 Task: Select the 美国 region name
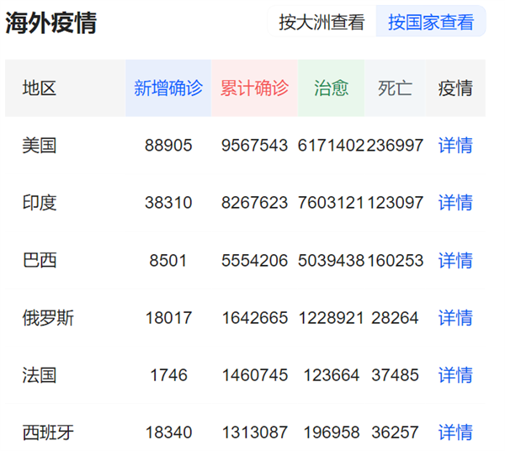(40, 146)
